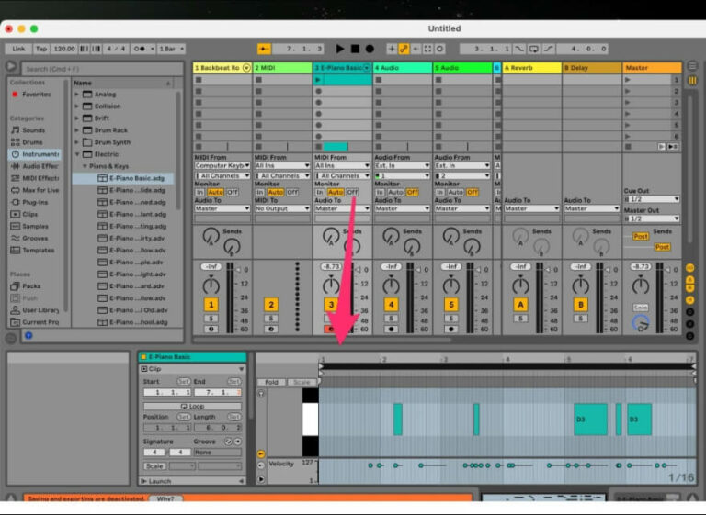The width and height of the screenshot is (706, 515).
Task: Toggle the editor preview headphone icon
Action: coord(261,393)
